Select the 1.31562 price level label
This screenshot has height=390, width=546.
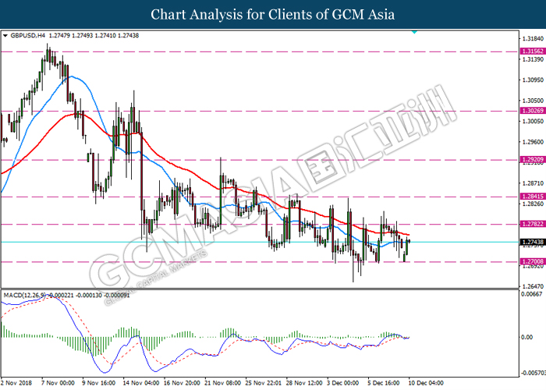coord(533,51)
